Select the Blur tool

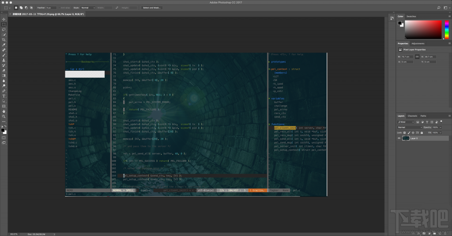pyautogui.click(x=4, y=81)
